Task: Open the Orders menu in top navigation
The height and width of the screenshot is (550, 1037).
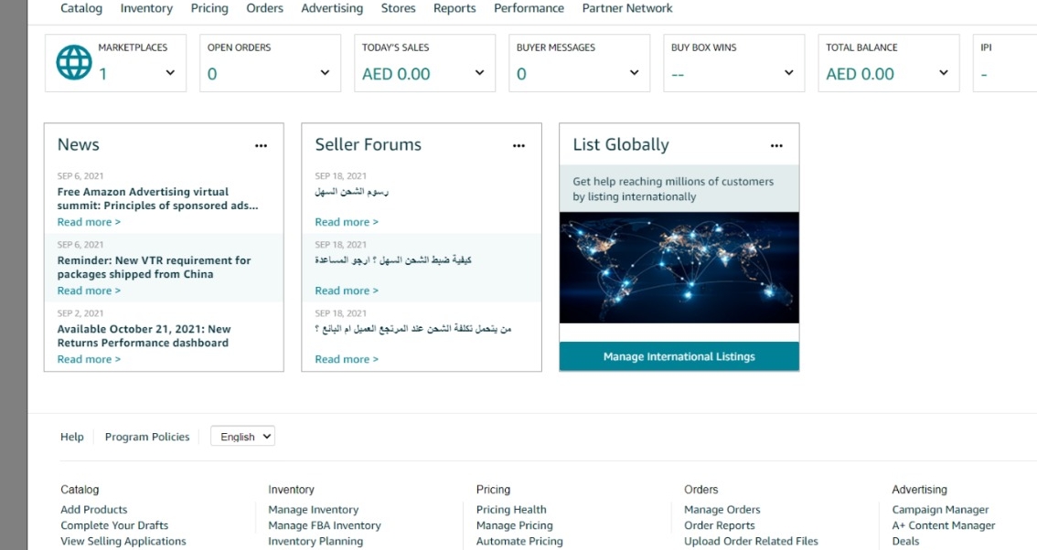Action: [x=264, y=8]
